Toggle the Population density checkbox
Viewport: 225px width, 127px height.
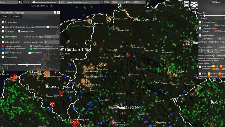click(x=200, y=22)
